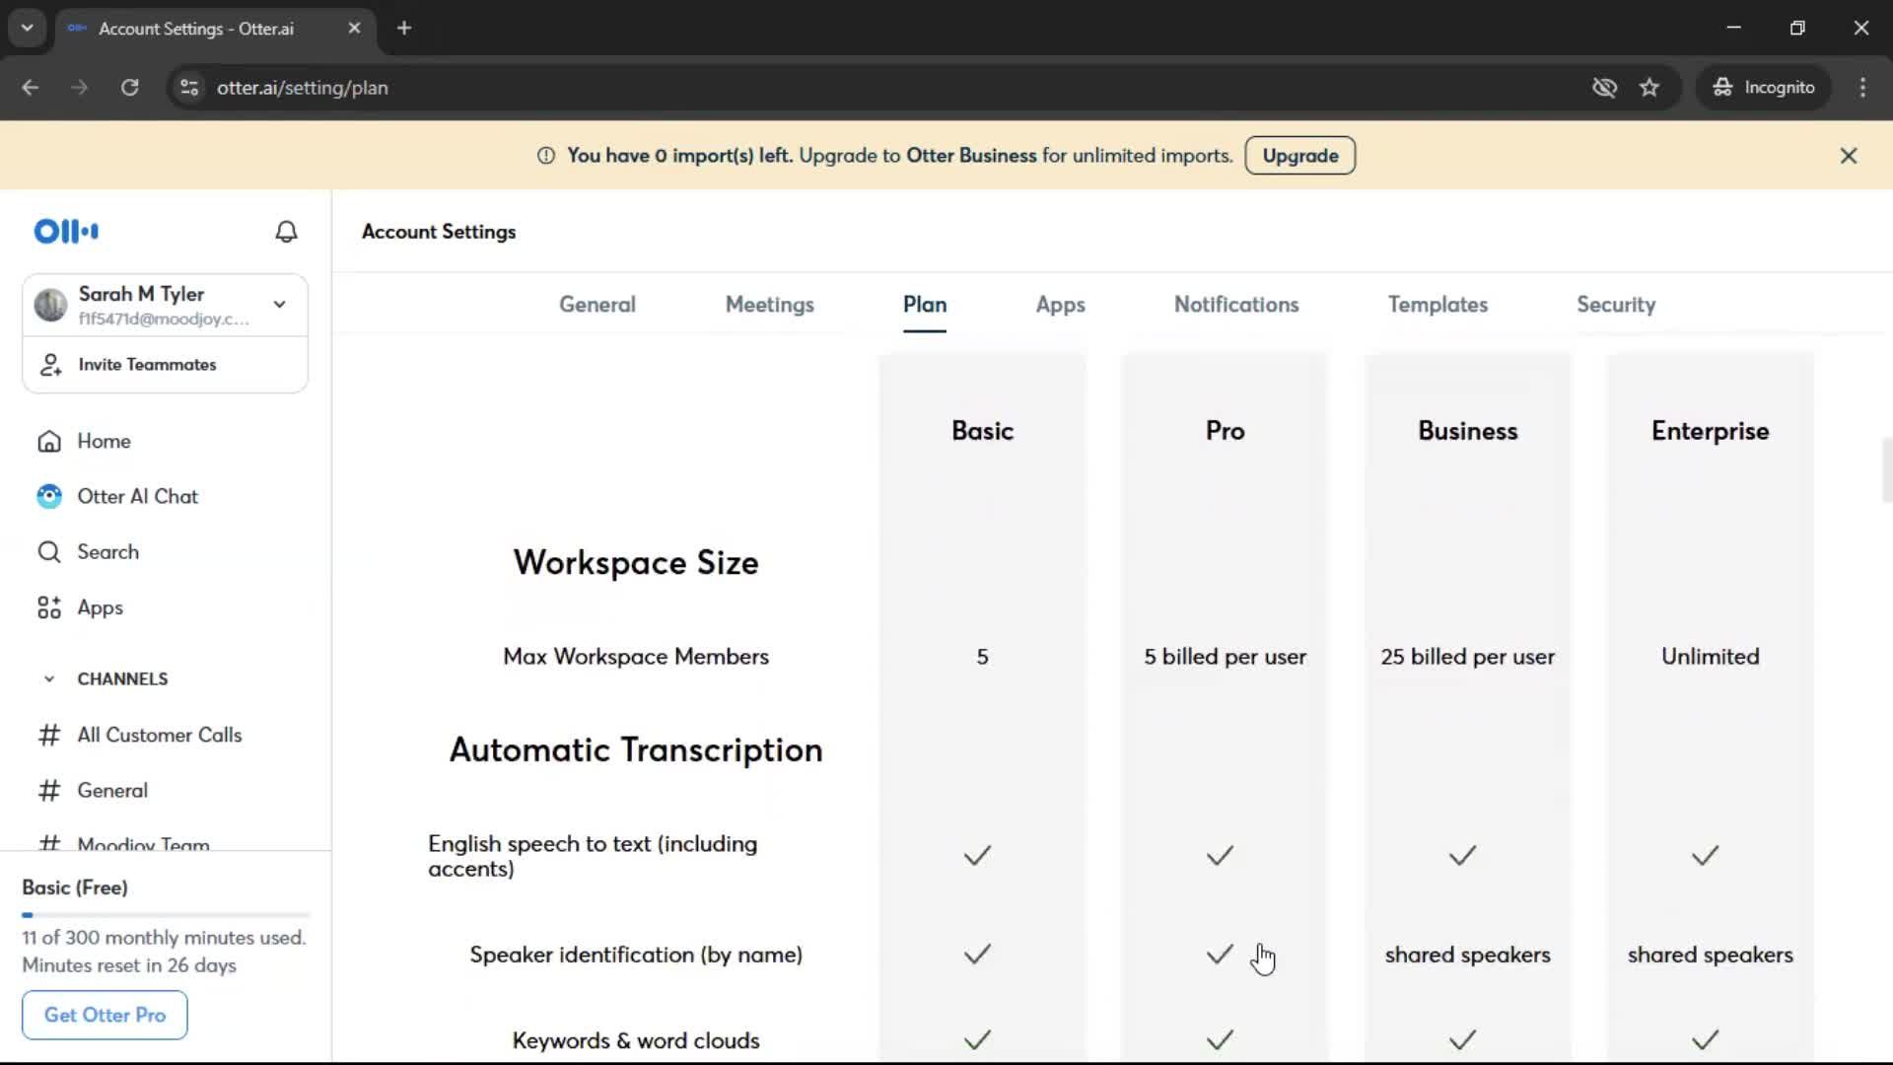1893x1065 pixels.
Task: Open Apps in sidebar
Action: point(80,607)
